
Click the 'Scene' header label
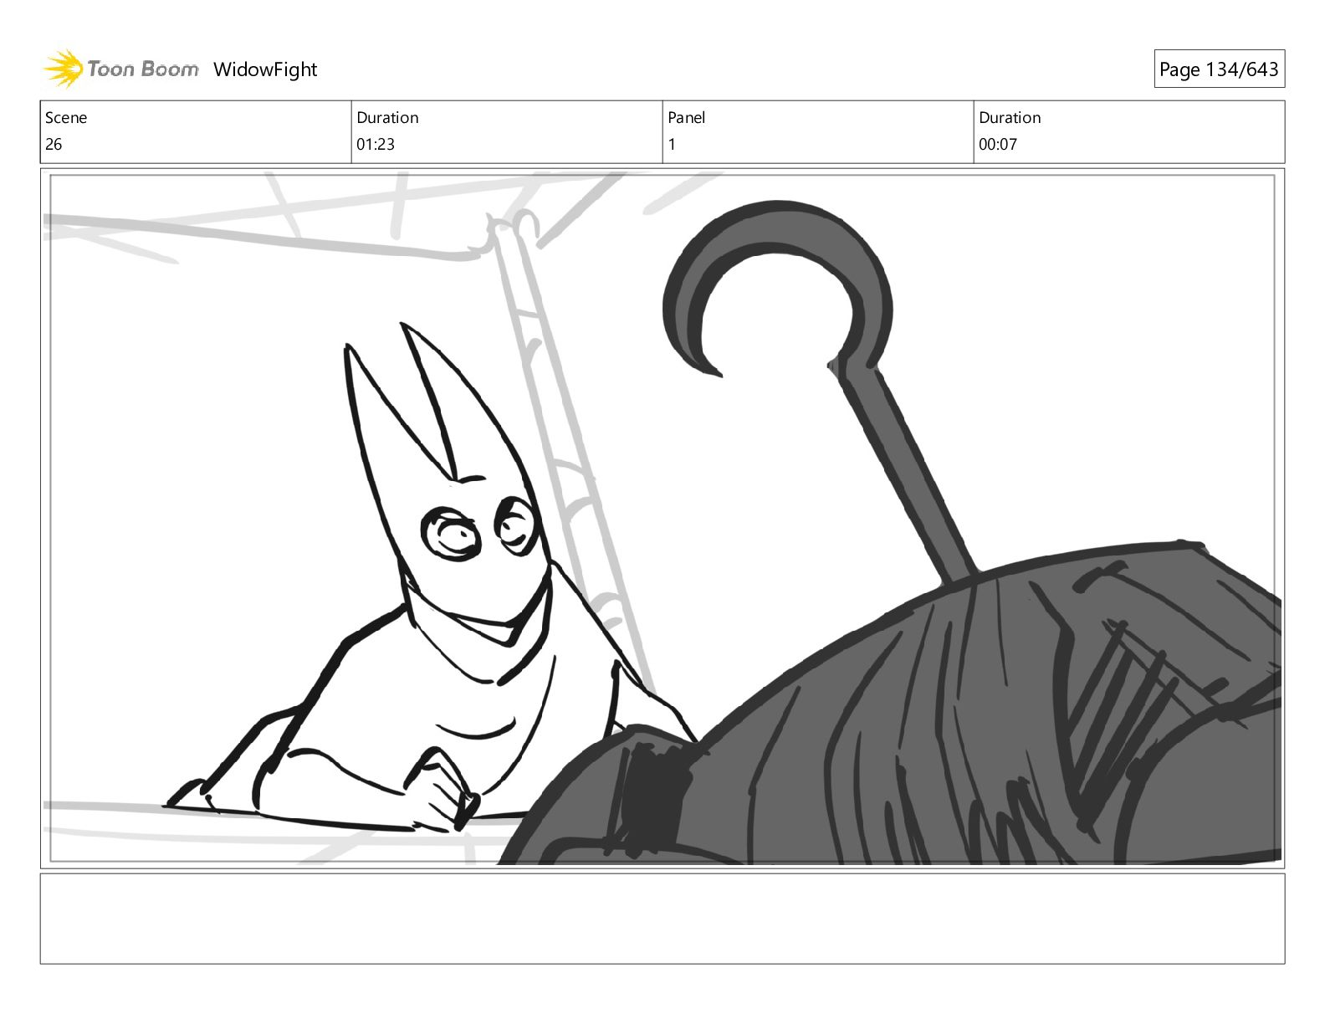66,118
